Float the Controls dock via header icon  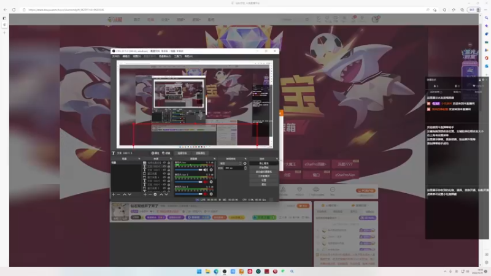pos(277,159)
